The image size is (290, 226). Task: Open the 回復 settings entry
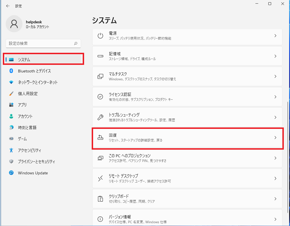[187, 138]
